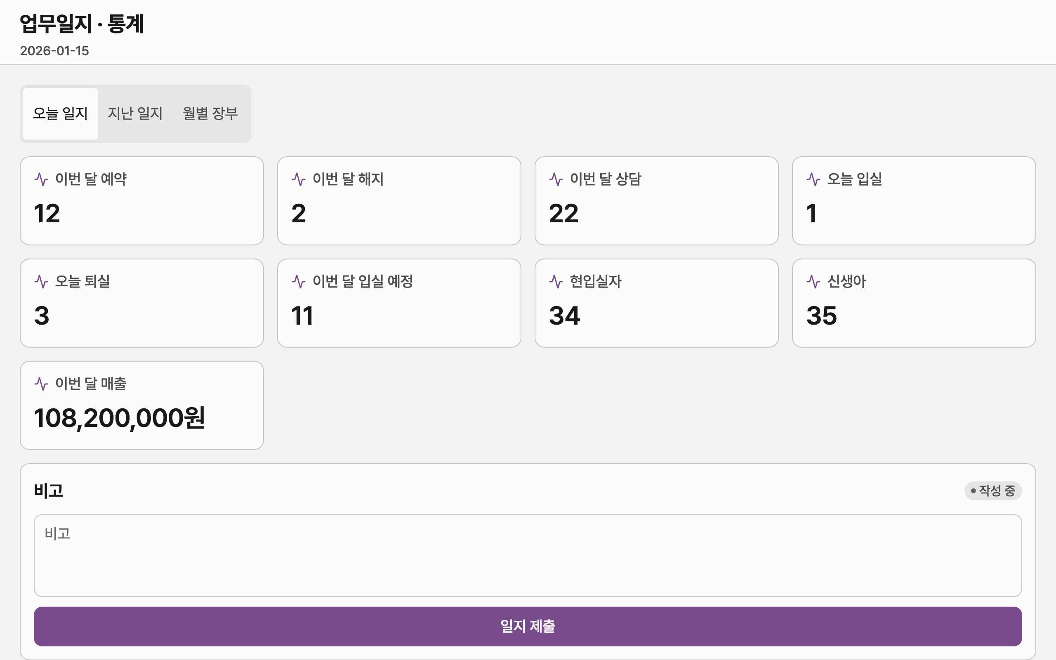Click the pulse icon beside 오늘 입실
The image size is (1056, 660).
pos(813,179)
